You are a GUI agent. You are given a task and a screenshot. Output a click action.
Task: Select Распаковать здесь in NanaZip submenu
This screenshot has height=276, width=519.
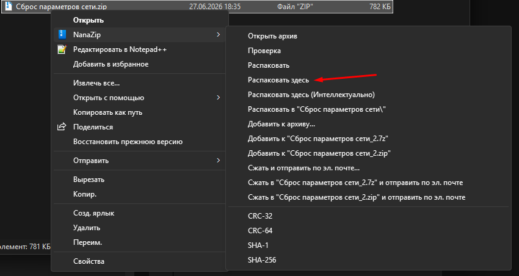click(278, 80)
